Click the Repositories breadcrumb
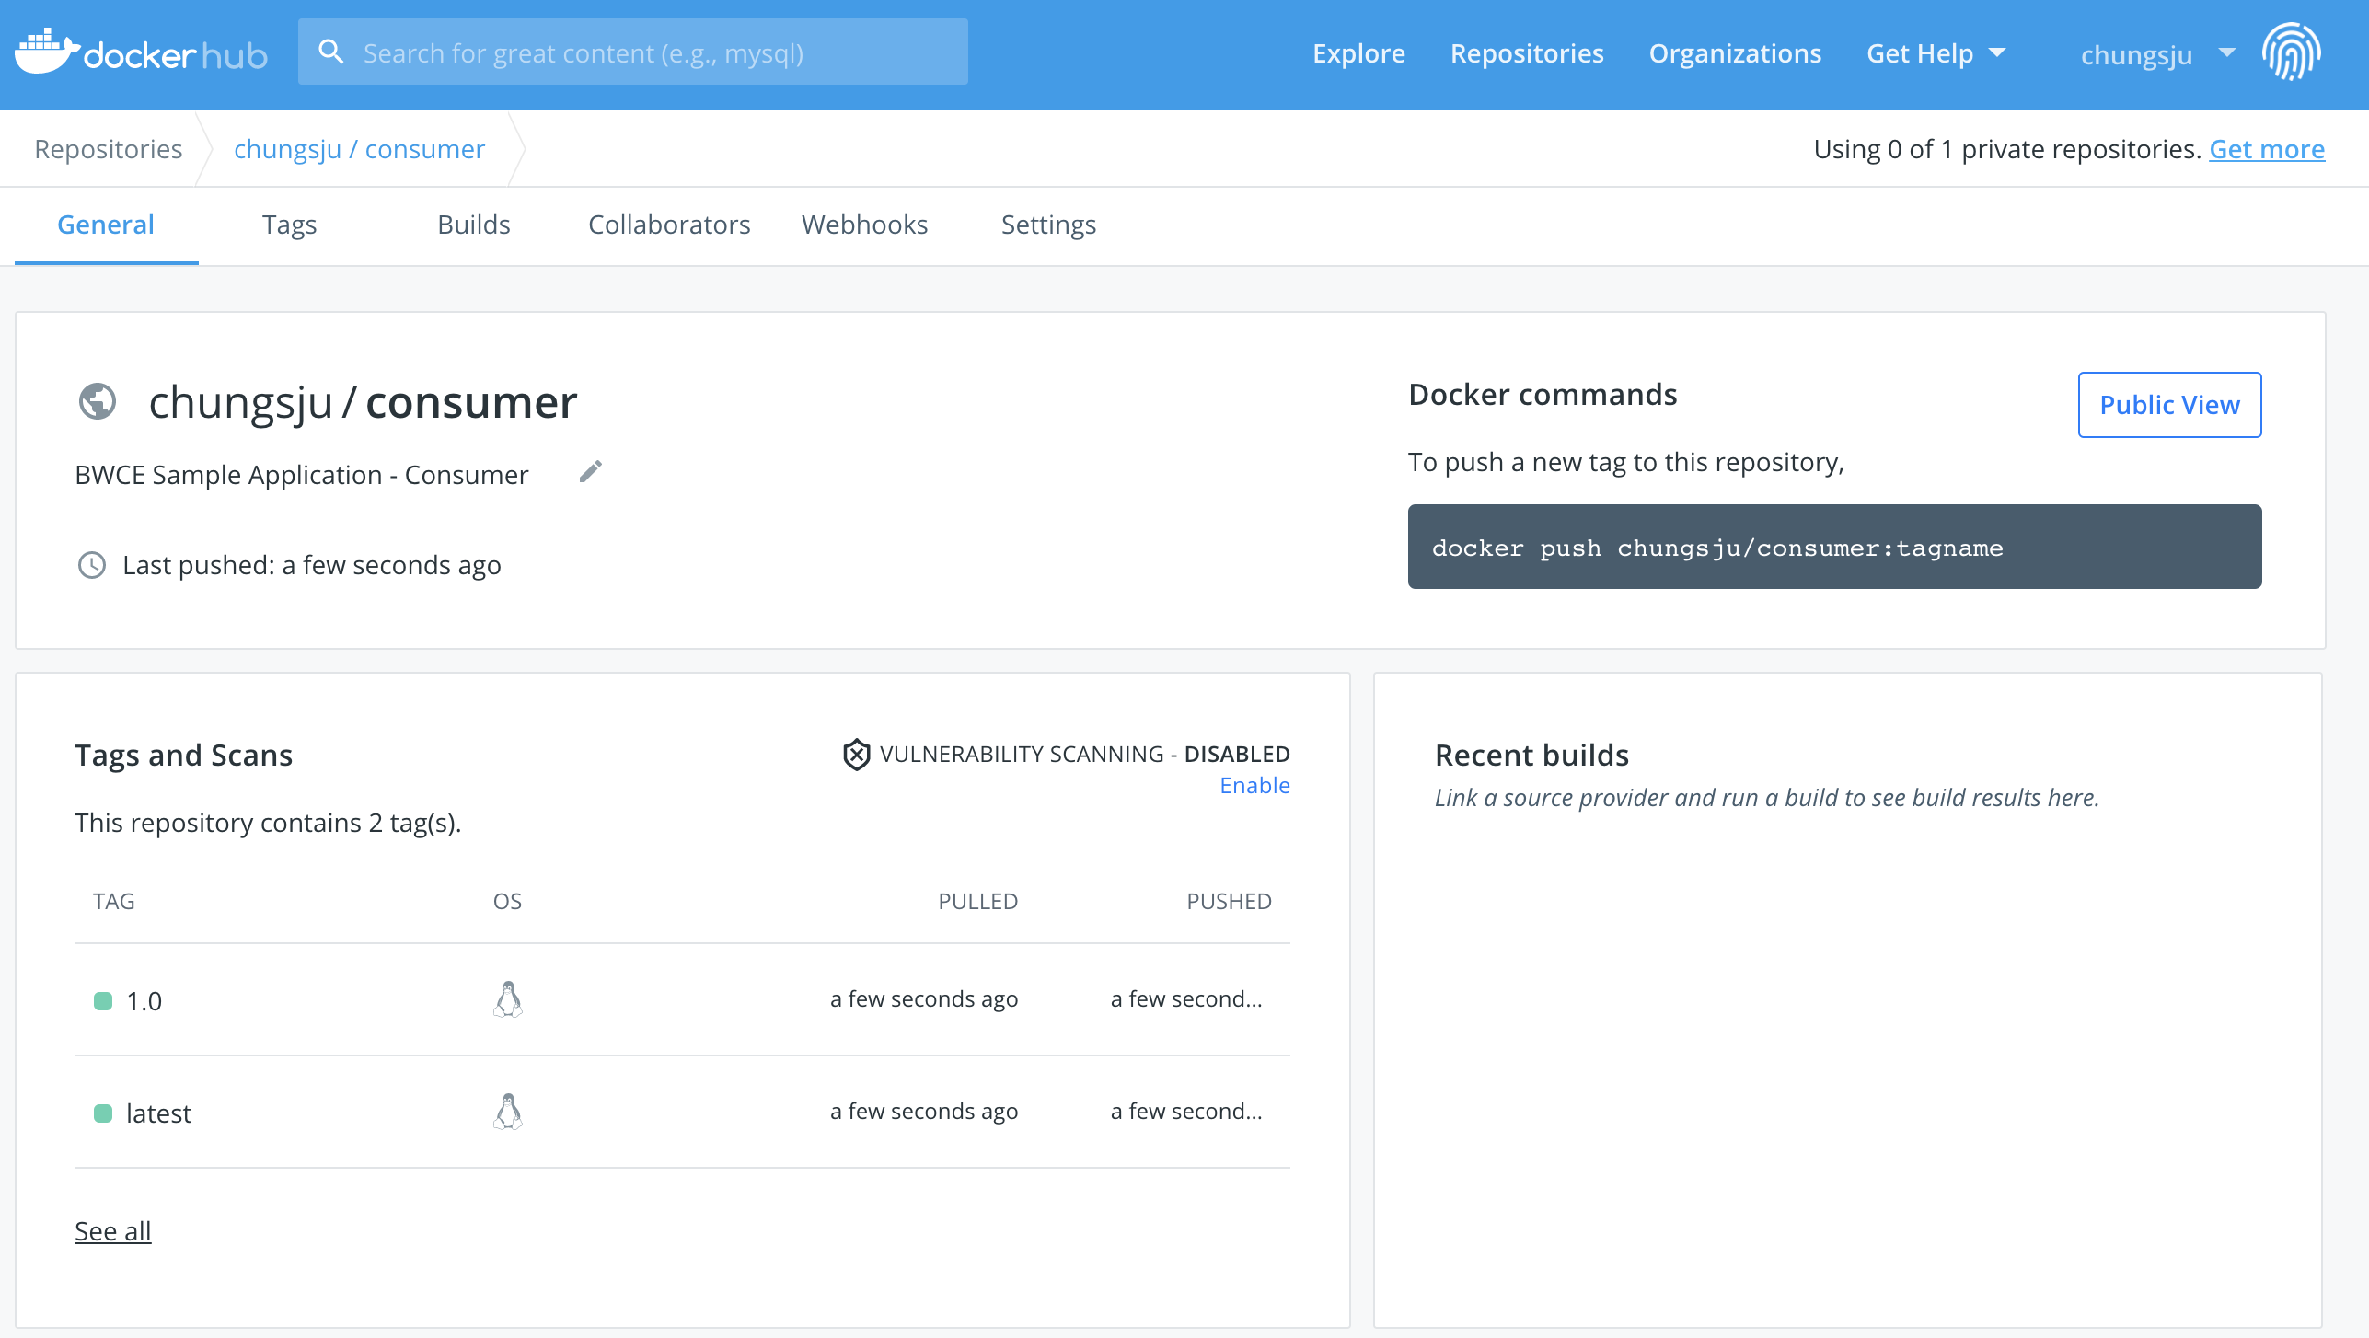Screen dimensions: 2369x1338 [x=109, y=149]
